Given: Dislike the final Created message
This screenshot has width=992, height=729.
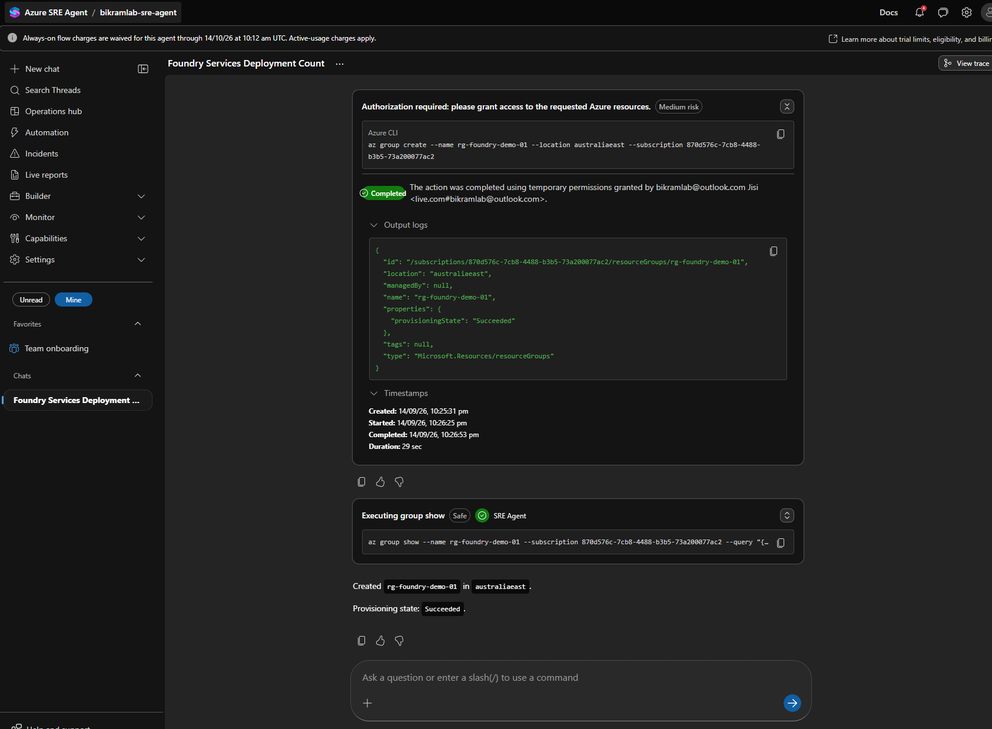Looking at the screenshot, I should [x=399, y=641].
